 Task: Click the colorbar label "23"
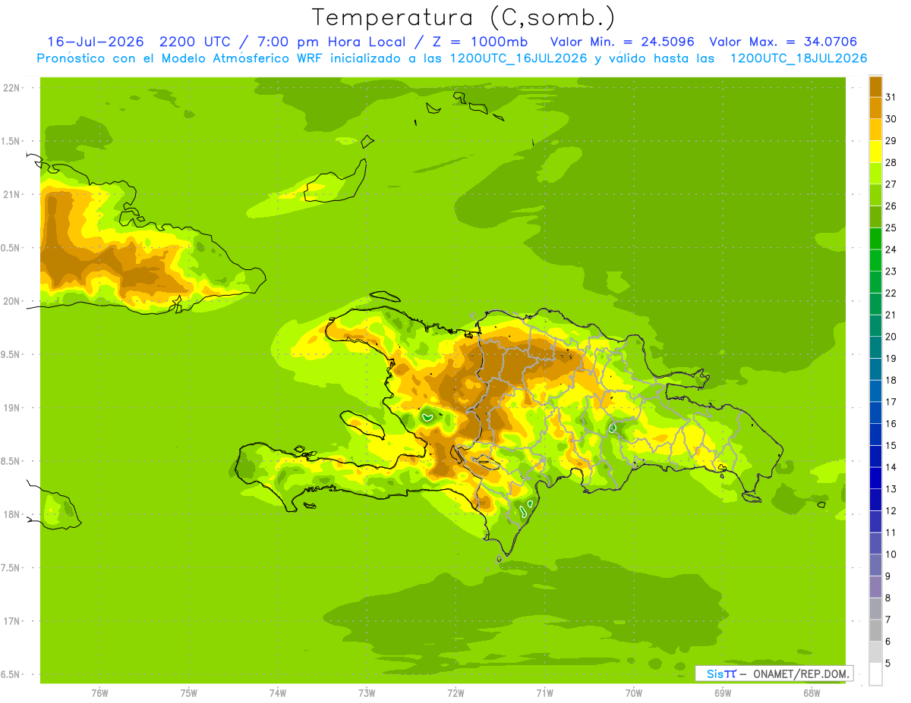pyautogui.click(x=891, y=271)
